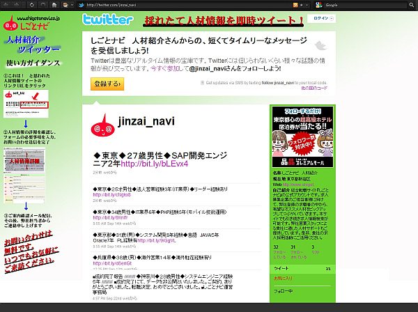The width and height of the screenshot is (418, 312).
Task: Open the Web http://www.shigot... profile link
Action: [x=299, y=185]
